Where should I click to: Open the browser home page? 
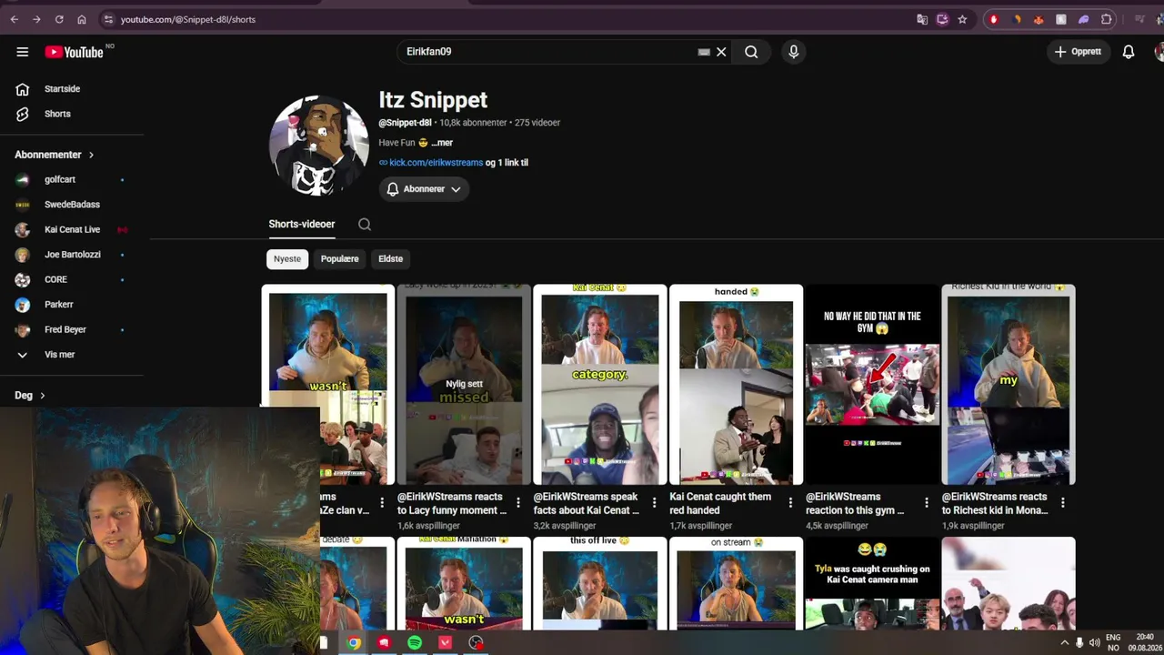(x=82, y=19)
